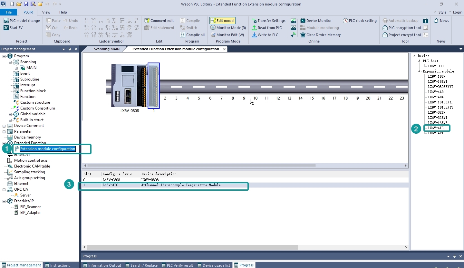This screenshot has height=268, width=464.
Task: Switch to Edit model mode
Action: 222,21
